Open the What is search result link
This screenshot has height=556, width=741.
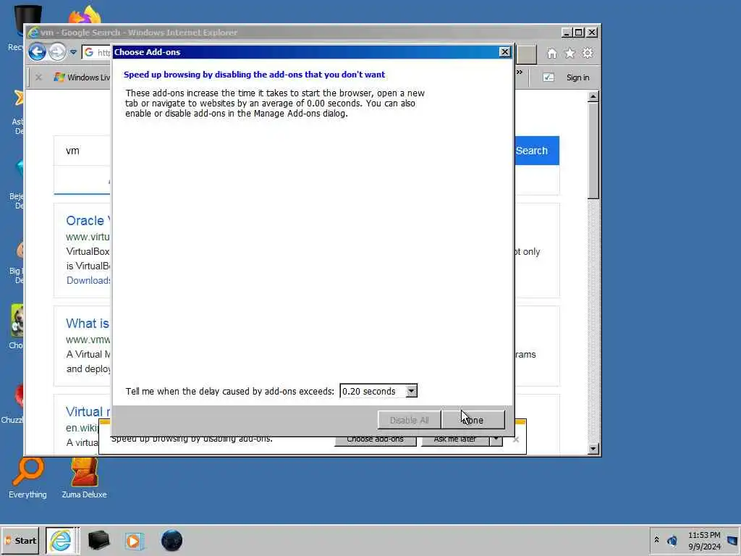tap(88, 324)
